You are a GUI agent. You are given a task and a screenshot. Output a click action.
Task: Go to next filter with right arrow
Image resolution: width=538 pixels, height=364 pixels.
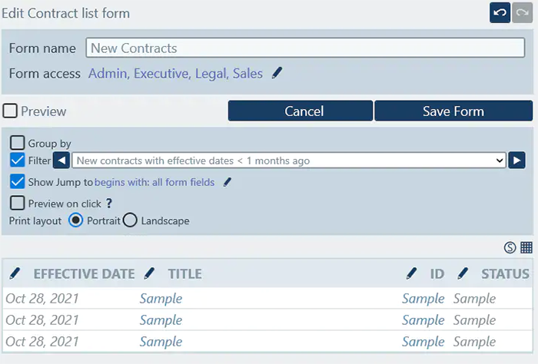click(x=517, y=160)
